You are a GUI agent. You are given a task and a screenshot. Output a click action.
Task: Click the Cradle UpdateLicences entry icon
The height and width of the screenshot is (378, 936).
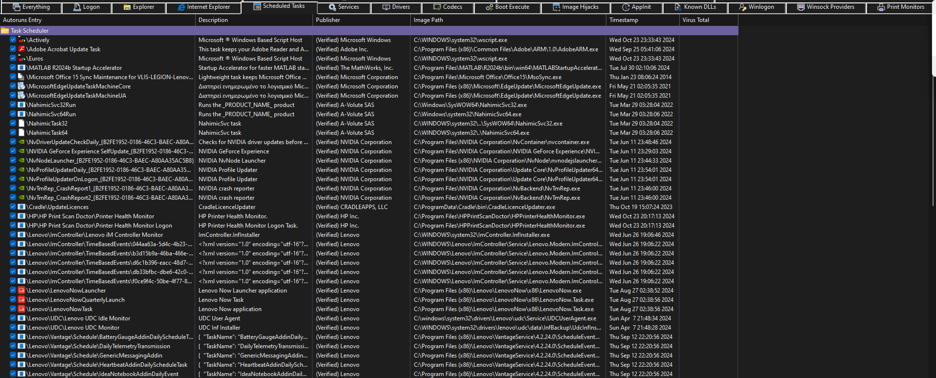pyautogui.click(x=22, y=207)
